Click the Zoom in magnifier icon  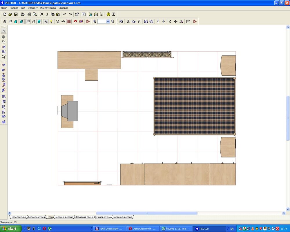pos(95,21)
